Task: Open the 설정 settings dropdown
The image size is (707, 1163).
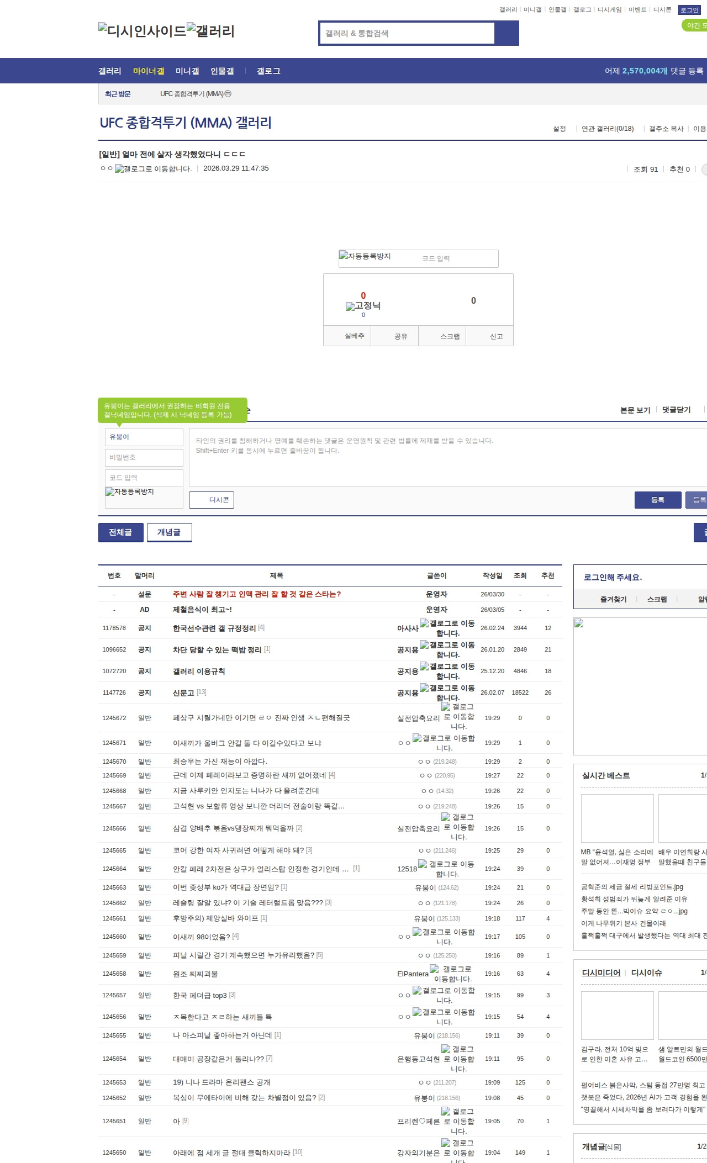Action: (x=559, y=129)
